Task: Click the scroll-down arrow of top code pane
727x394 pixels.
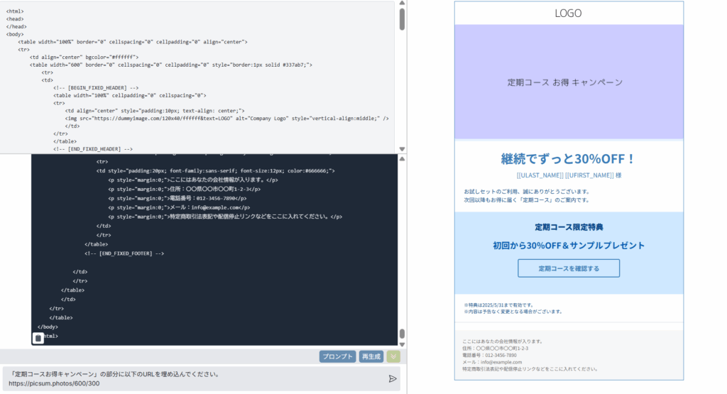Action: (x=402, y=149)
